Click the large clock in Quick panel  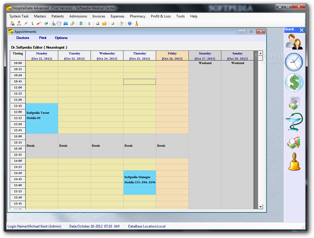(x=294, y=62)
